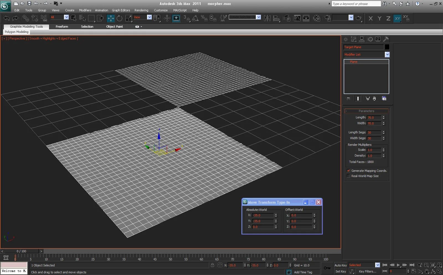Click the Set Keys key icon
Screen dimensions: 443x275
pyautogui.click(x=327, y=268)
